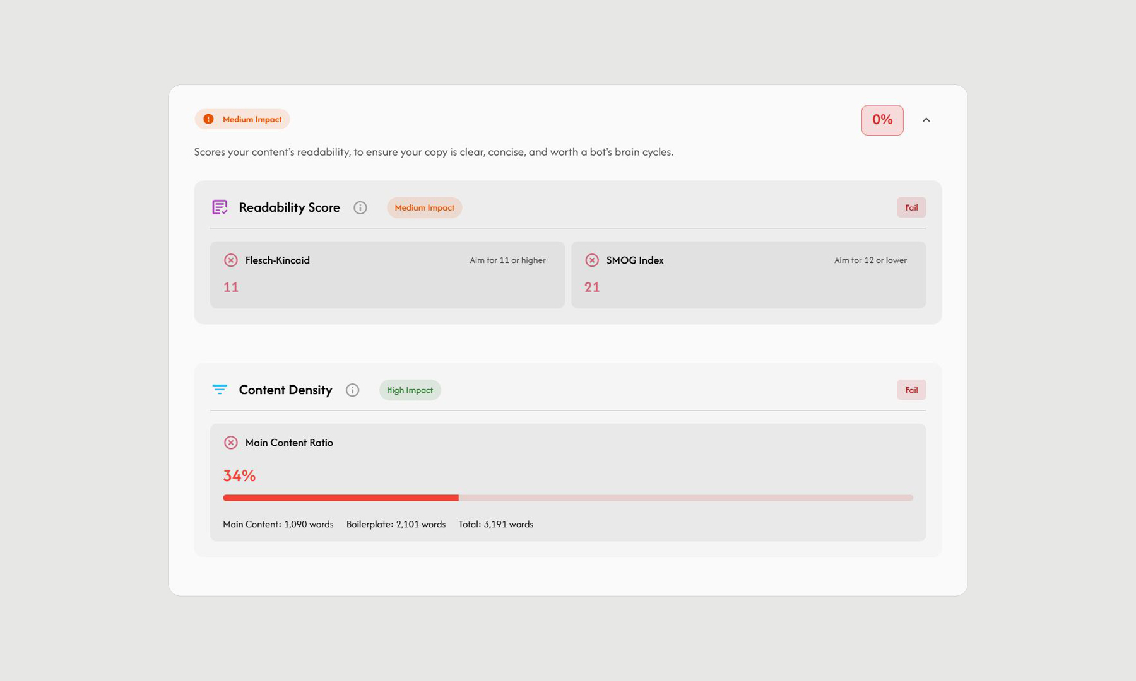The height and width of the screenshot is (681, 1136).
Task: Select the SMOG Index score value 21
Action: (592, 288)
